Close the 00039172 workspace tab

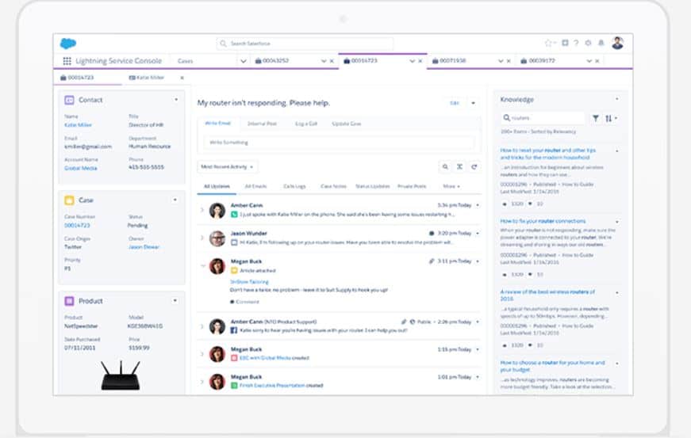(597, 61)
